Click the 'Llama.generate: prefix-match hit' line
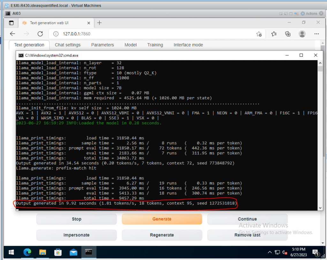The height and width of the screenshot is (260, 327). (56, 168)
